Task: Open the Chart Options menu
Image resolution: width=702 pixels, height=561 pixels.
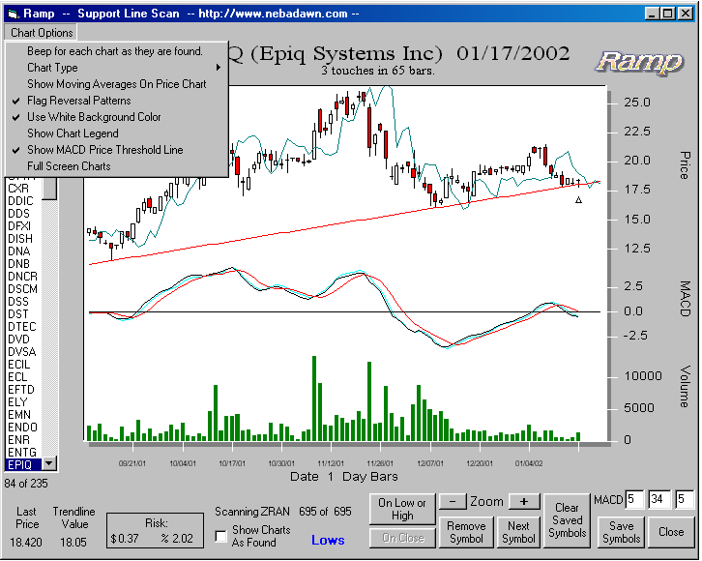Action: point(42,33)
